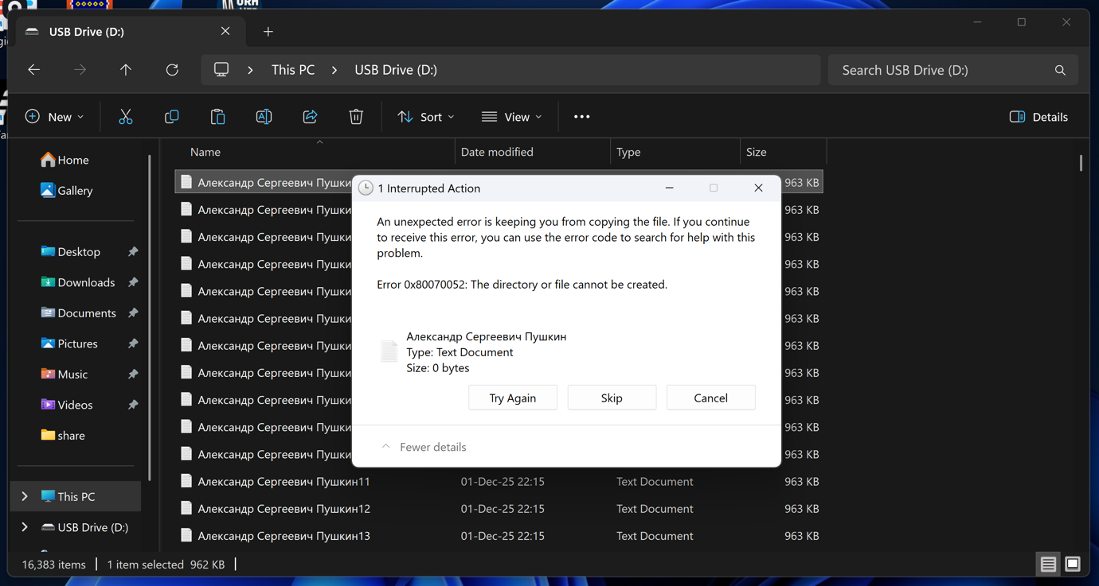The image size is (1099, 586).
Task: Click the Paste clipboard icon
Action: click(217, 117)
